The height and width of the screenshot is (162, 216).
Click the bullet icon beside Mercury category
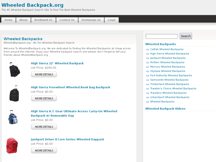[148, 67]
